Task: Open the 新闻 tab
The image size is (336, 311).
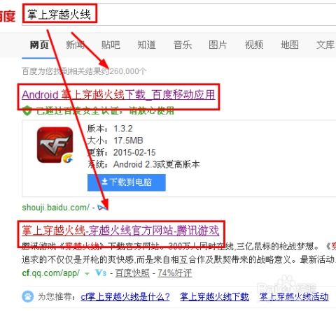Action: coord(75,45)
